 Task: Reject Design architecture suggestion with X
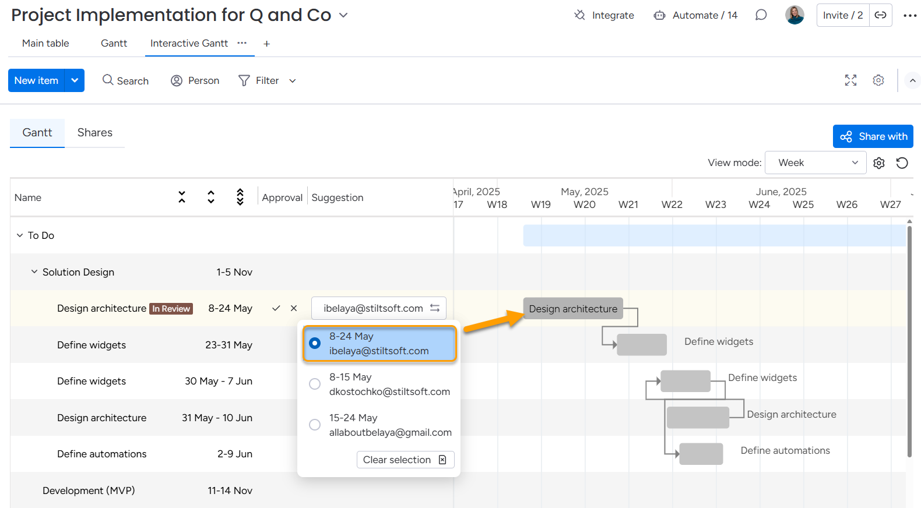pos(294,308)
